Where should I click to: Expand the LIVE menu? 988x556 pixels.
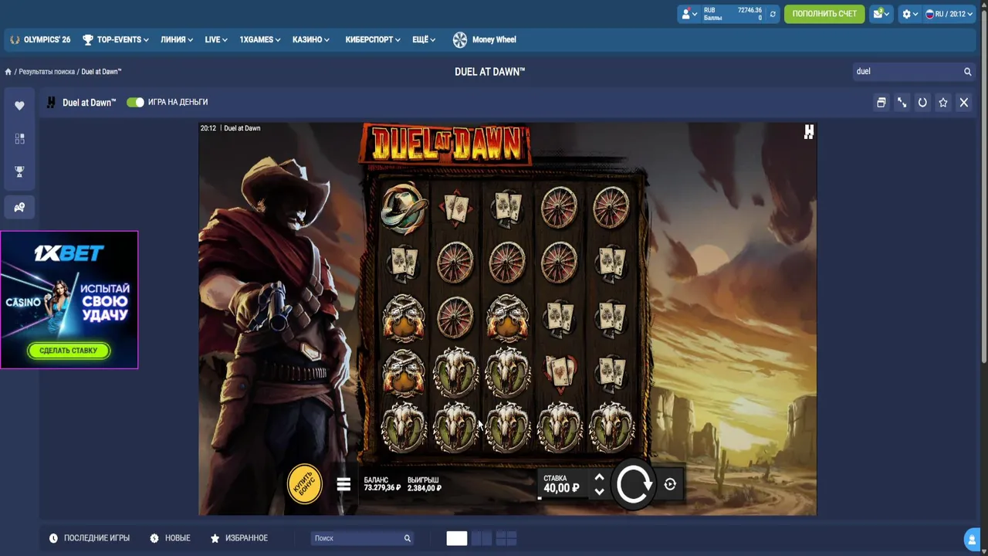pos(216,39)
